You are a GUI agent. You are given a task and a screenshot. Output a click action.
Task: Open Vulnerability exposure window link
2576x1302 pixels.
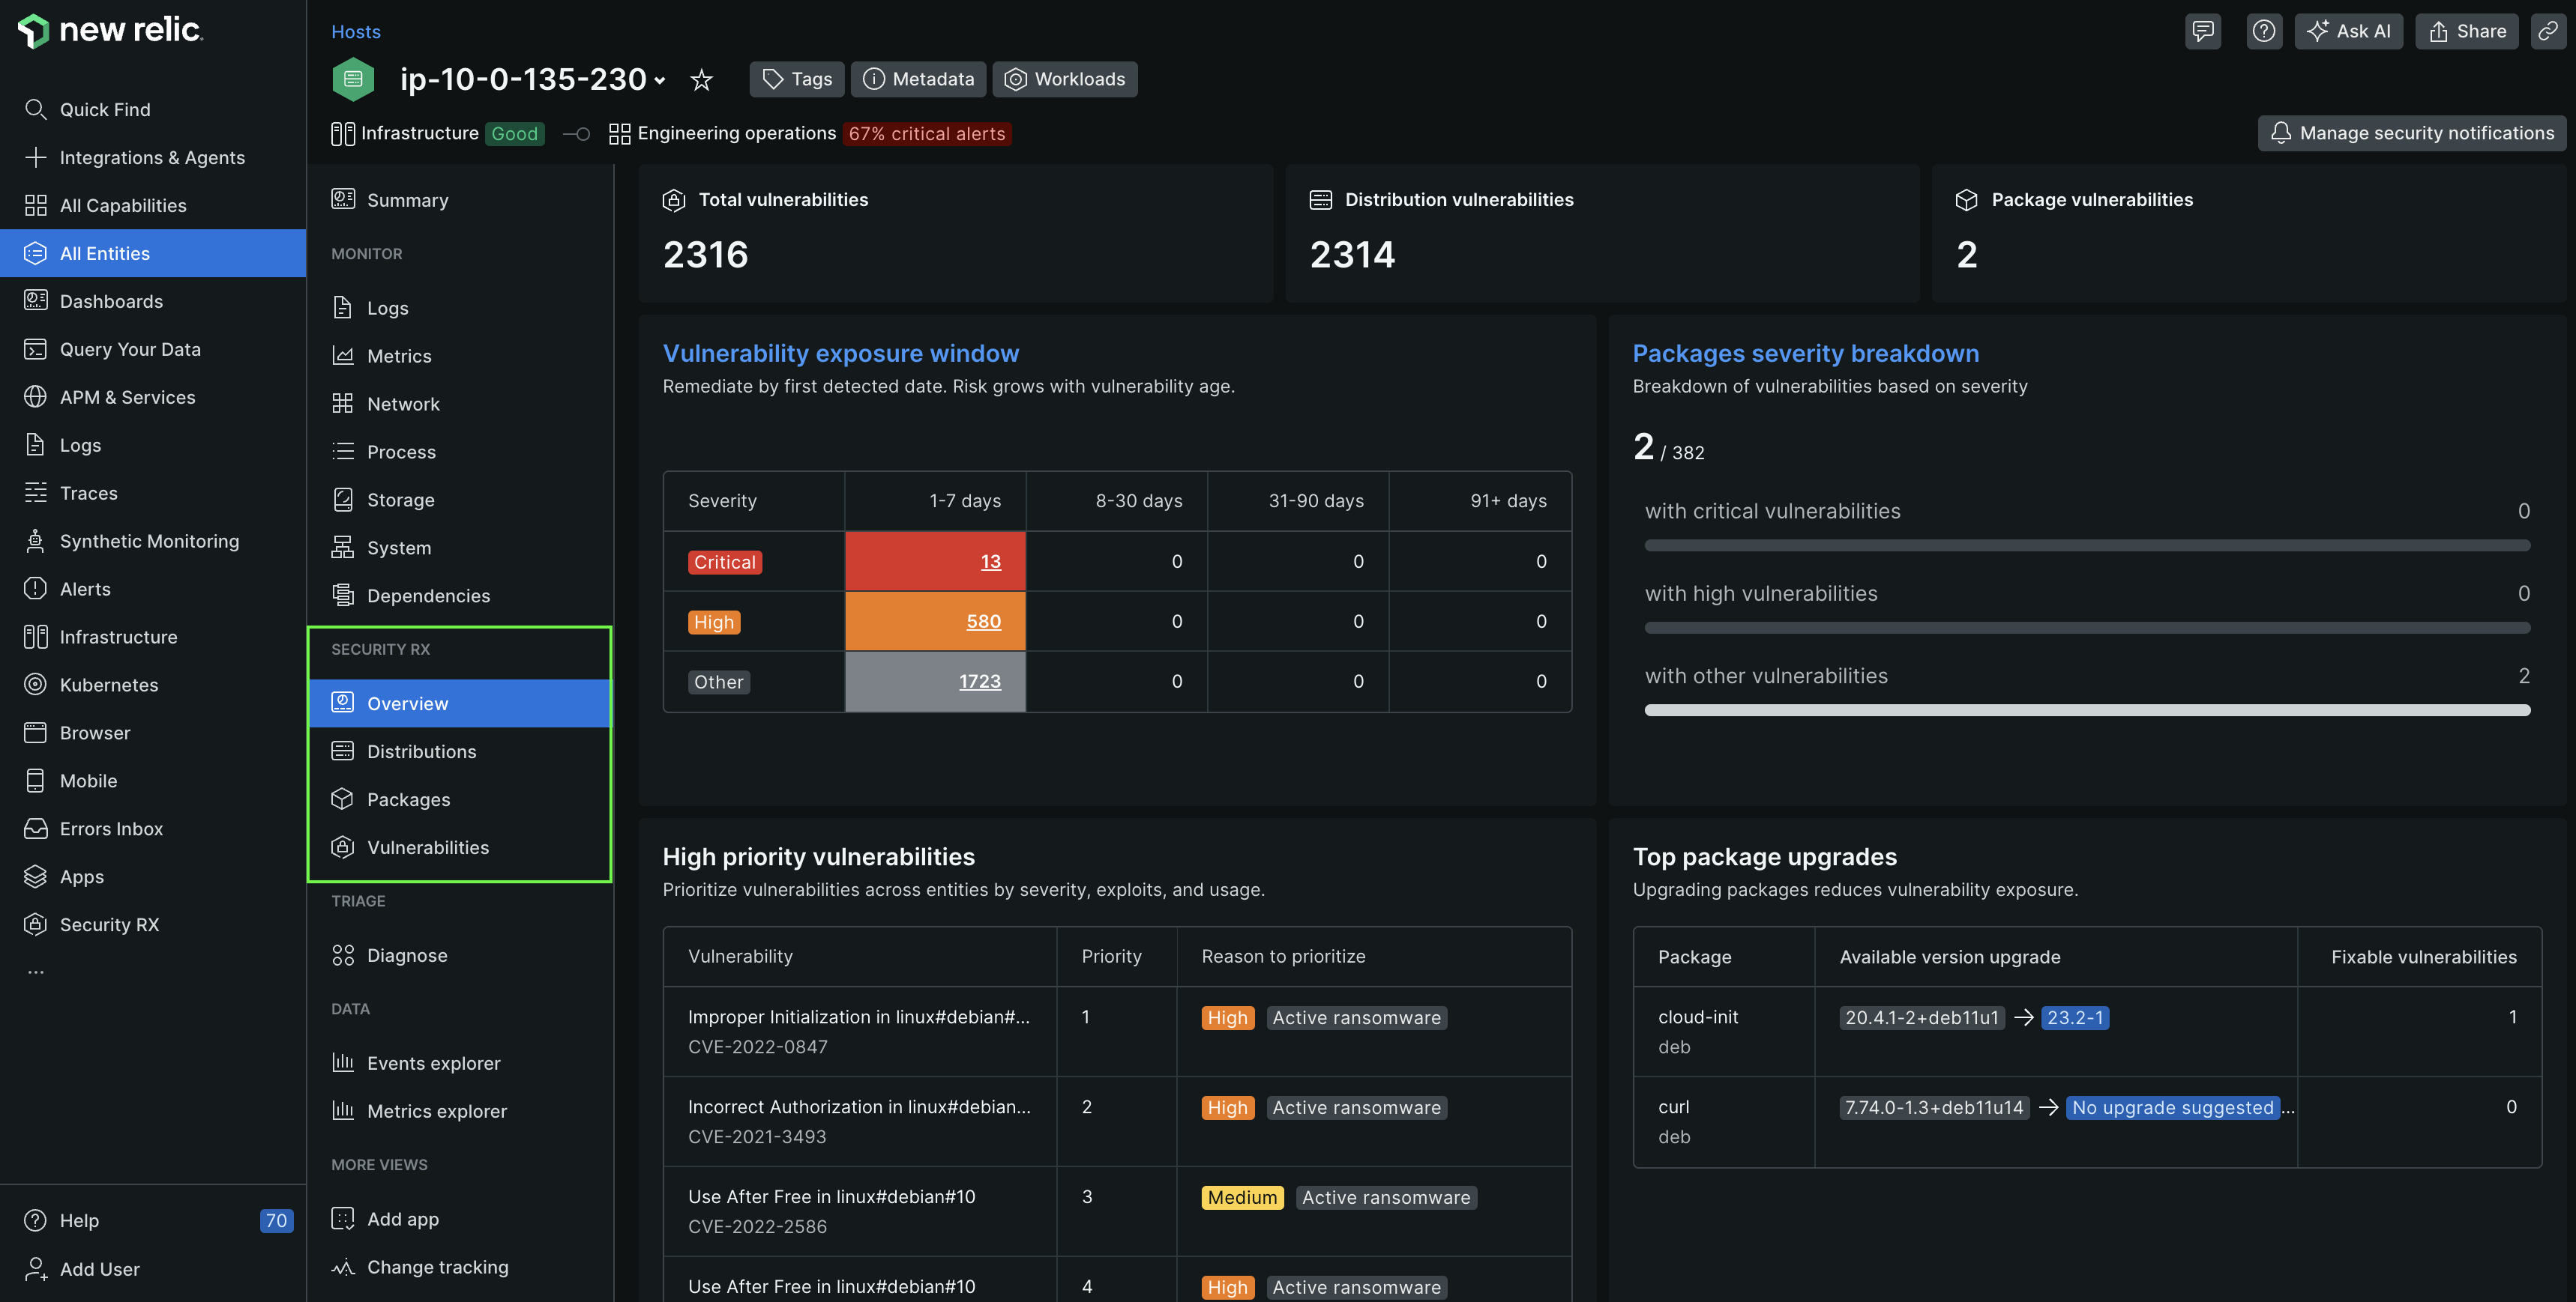click(841, 353)
